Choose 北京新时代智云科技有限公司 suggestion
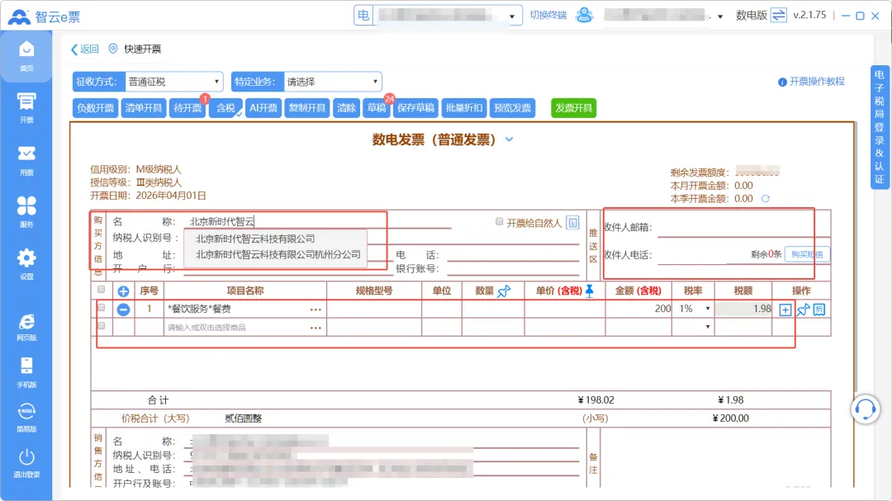 pos(255,239)
